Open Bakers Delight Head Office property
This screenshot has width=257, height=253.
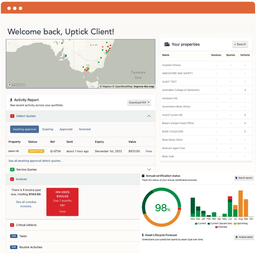pyautogui.click(x=206, y=123)
